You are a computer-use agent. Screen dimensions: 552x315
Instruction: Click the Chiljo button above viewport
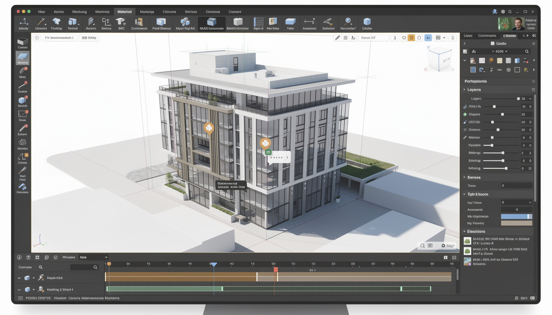pyautogui.click(x=89, y=38)
